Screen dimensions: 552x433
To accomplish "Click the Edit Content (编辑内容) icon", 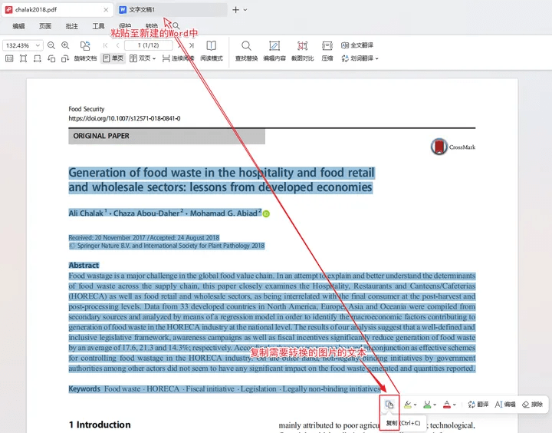I will [274, 51].
